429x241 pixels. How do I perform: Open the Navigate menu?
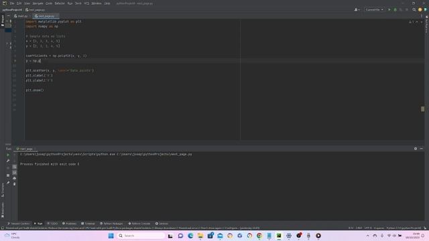coord(38,3)
